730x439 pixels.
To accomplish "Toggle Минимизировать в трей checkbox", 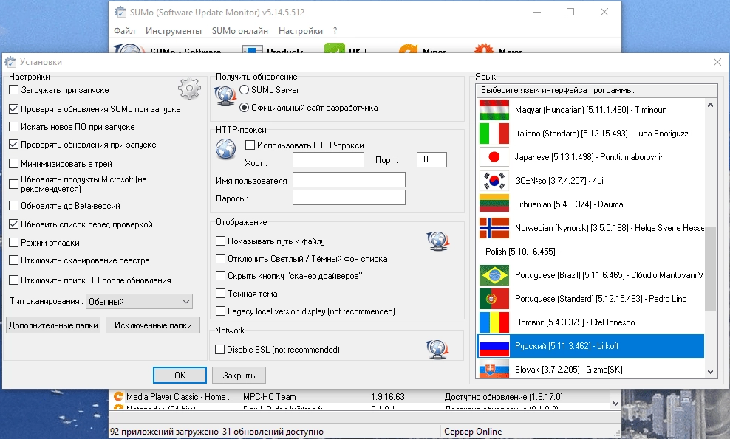I will point(14,163).
